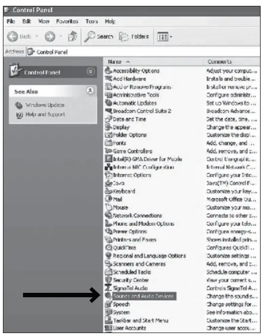
Task: Open the Mouse icon
Action: (108, 207)
